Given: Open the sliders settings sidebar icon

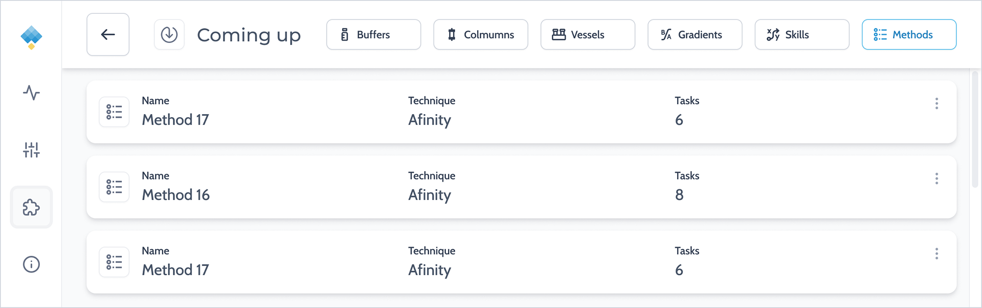Looking at the screenshot, I should (x=31, y=150).
